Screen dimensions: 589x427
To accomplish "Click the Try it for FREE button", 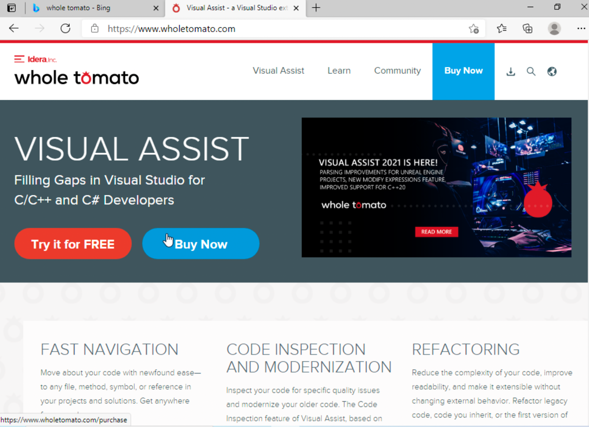I will tap(73, 244).
